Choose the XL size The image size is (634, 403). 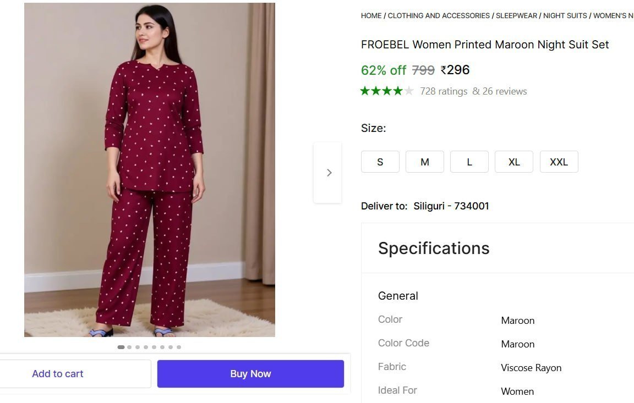pos(513,162)
